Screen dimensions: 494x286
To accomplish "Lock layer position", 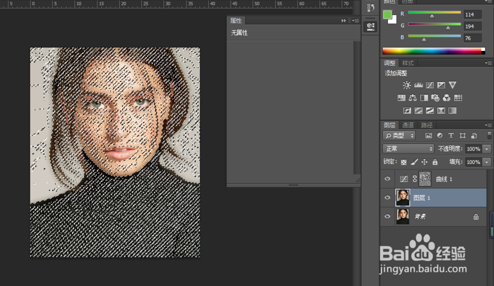I will (x=424, y=162).
